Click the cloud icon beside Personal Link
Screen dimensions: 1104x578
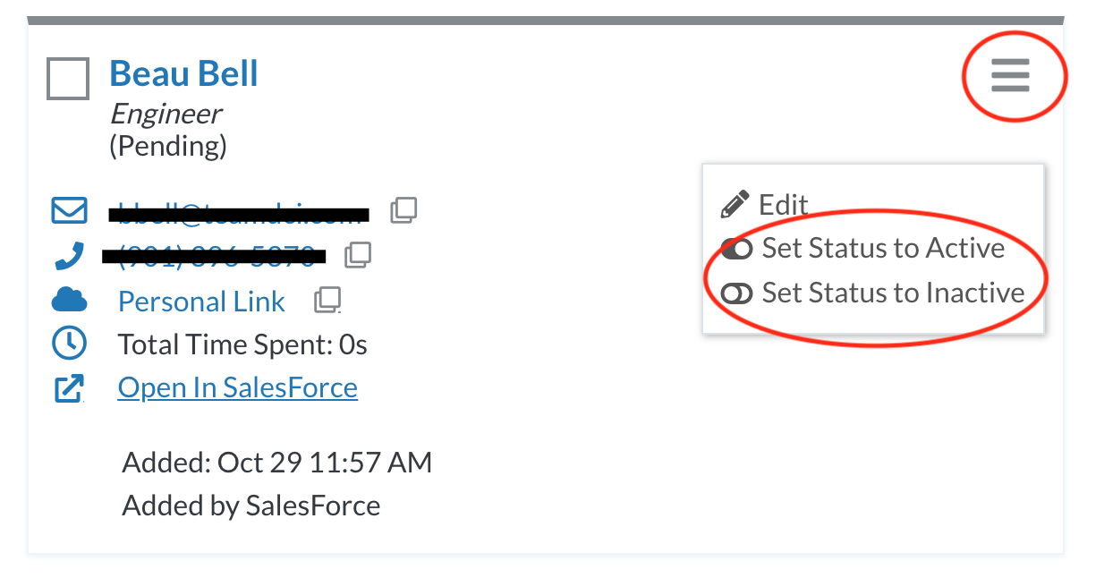click(x=70, y=301)
